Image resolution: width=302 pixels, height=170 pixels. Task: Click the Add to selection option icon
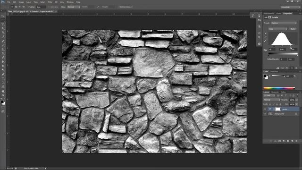pyautogui.click(x=16, y=7)
